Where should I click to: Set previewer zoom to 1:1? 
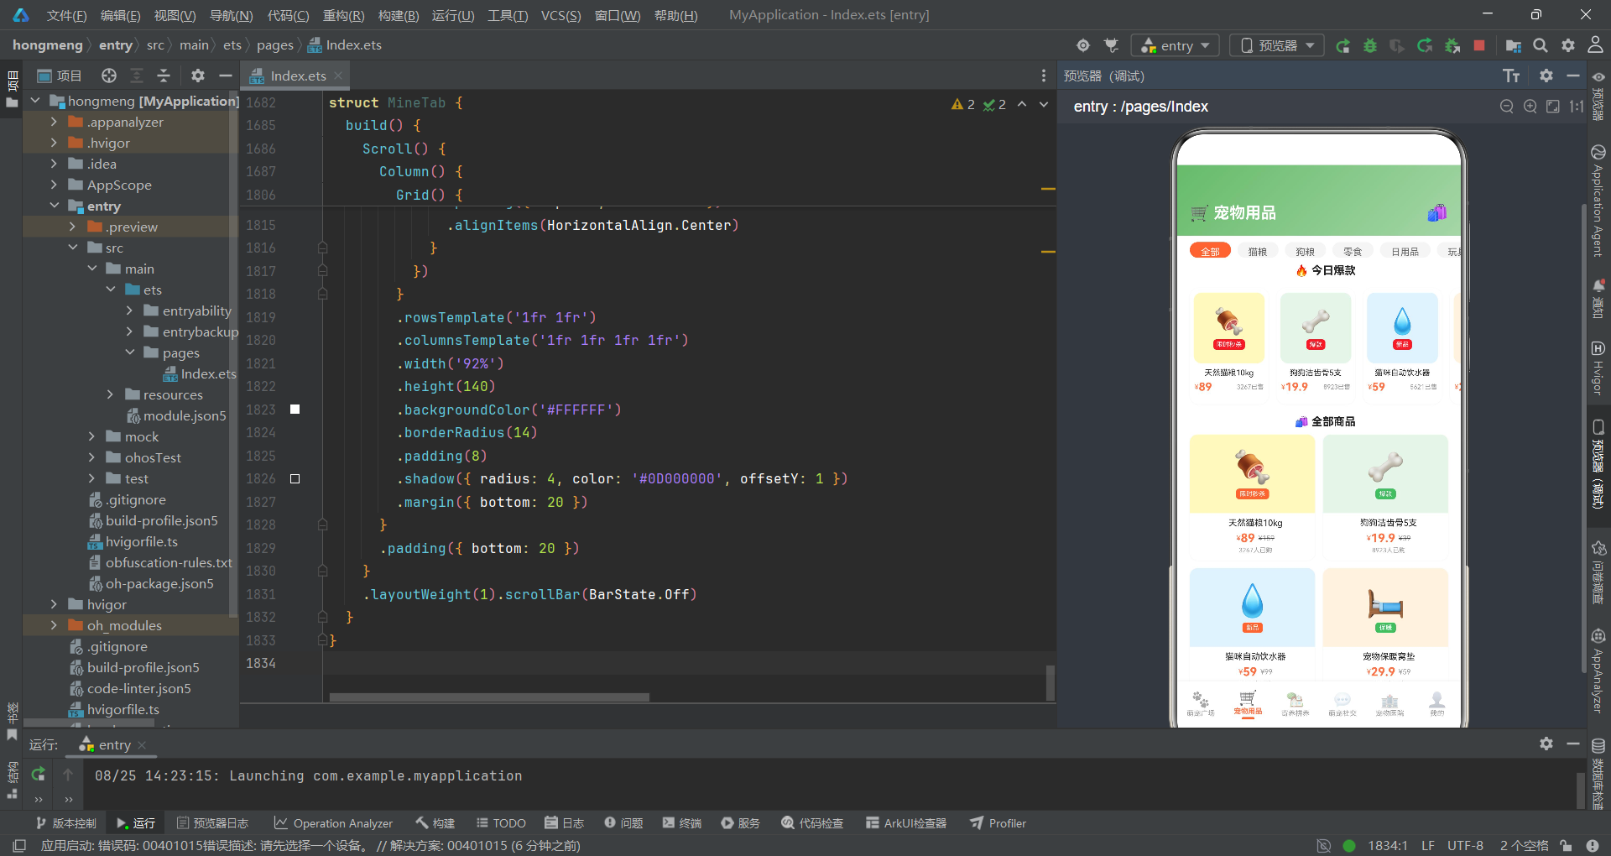pyautogui.click(x=1577, y=107)
